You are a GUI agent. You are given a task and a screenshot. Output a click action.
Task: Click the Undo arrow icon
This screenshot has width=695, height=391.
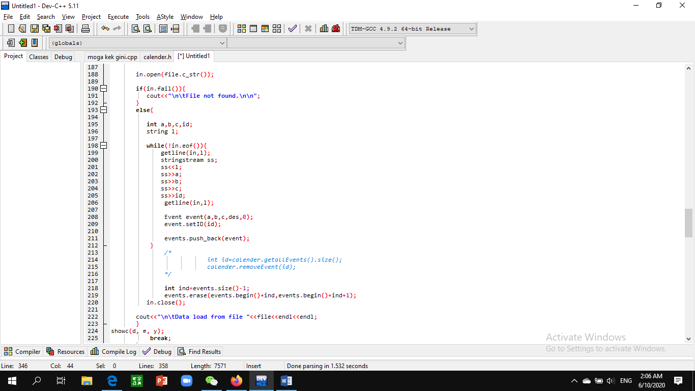point(105,29)
